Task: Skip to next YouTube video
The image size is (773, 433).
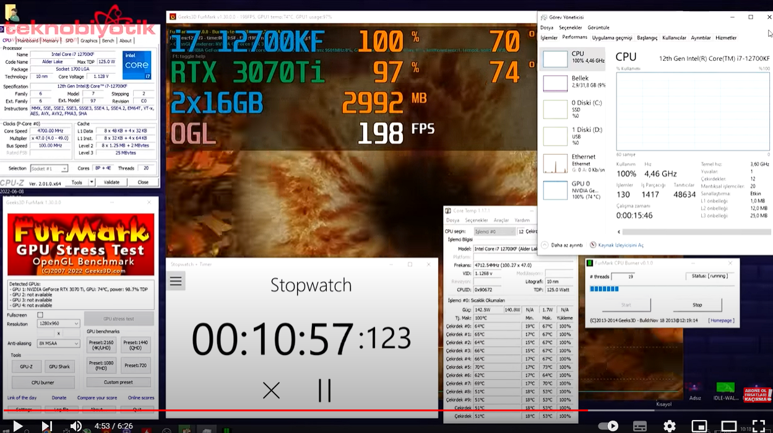Action: 46,426
